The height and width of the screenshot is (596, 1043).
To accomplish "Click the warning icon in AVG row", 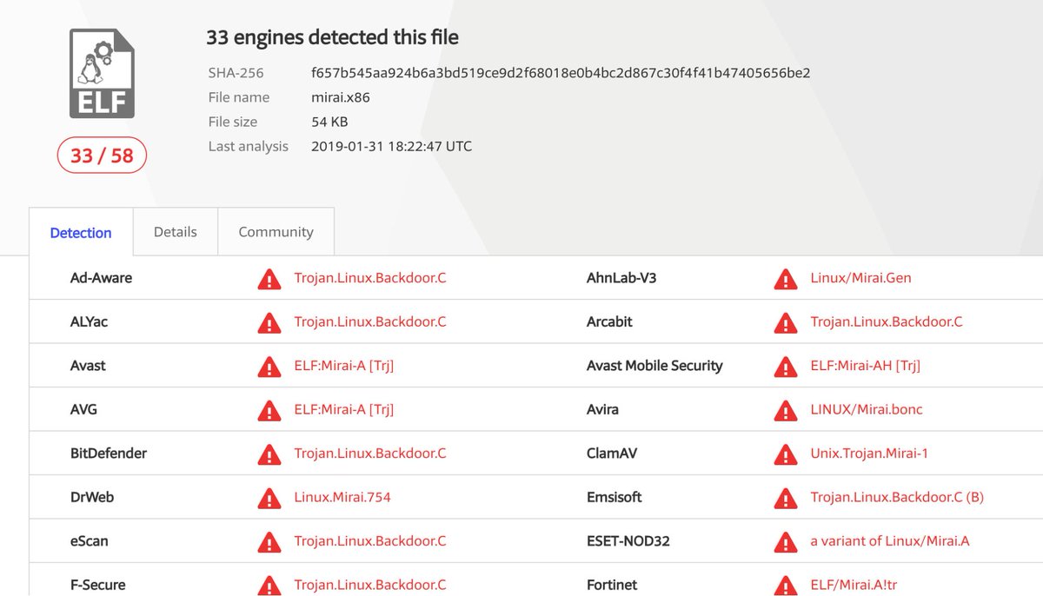I will click(x=269, y=410).
